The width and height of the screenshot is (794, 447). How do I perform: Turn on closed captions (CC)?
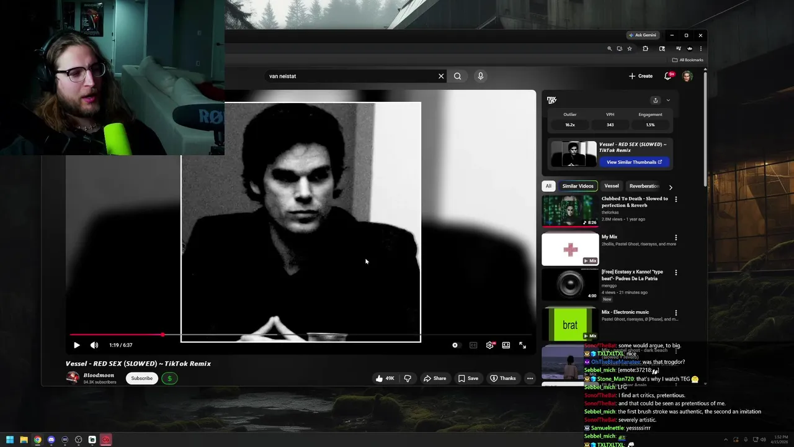tap(473, 345)
